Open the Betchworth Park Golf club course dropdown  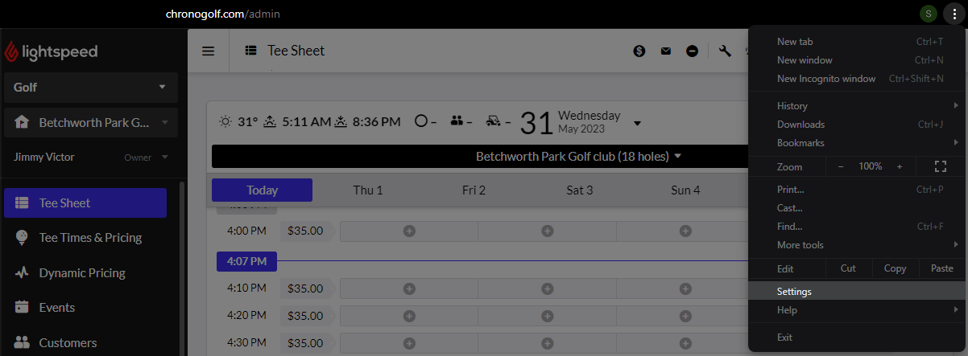pos(578,157)
